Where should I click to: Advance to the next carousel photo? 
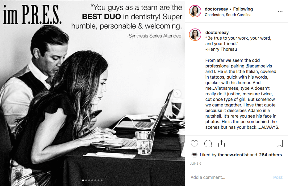pyautogui.click(x=177, y=94)
